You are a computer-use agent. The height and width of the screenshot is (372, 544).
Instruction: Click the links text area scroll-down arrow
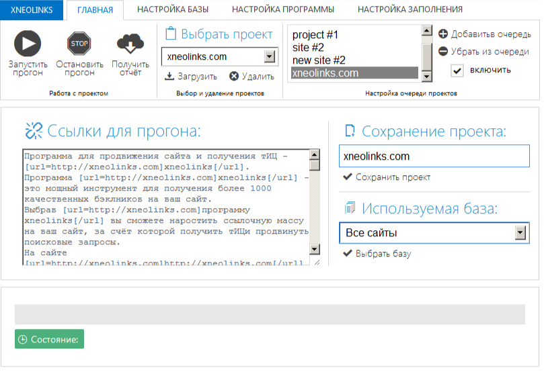[x=315, y=249]
